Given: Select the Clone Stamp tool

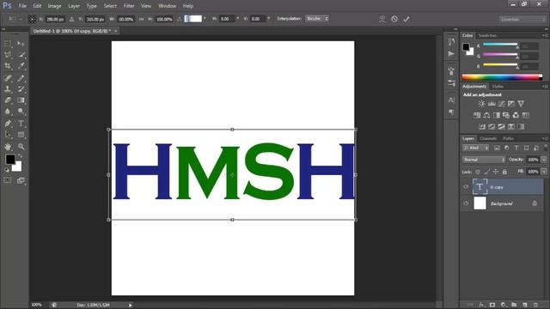Looking at the screenshot, I should click(8, 89).
